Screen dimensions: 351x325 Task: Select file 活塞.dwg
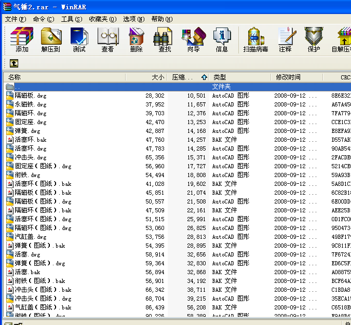[28, 254]
